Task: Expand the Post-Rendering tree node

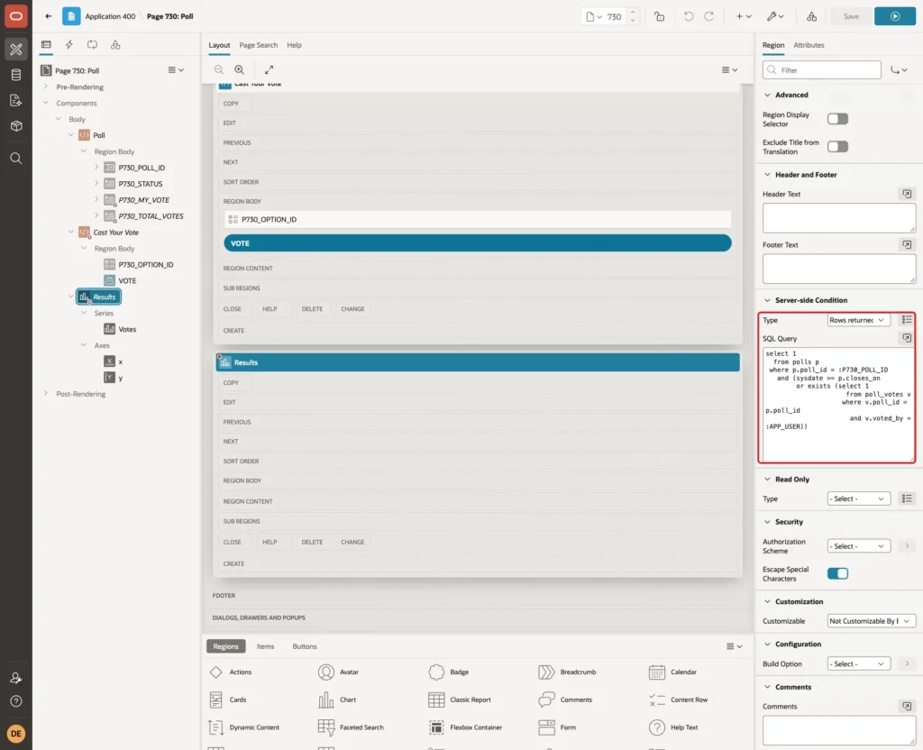Action: coord(45,393)
